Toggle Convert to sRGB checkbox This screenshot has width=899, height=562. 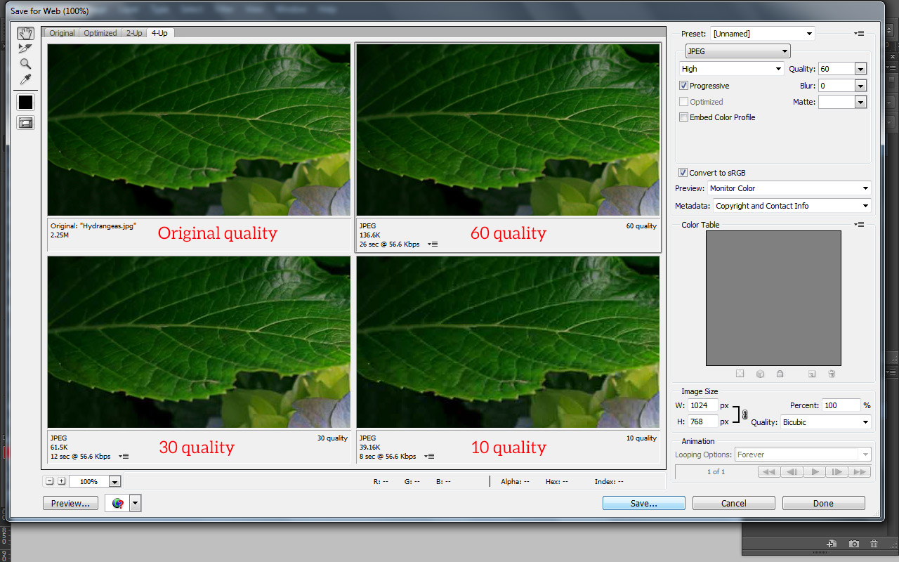point(683,173)
